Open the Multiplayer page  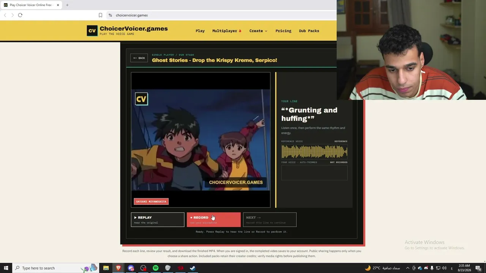click(x=227, y=31)
